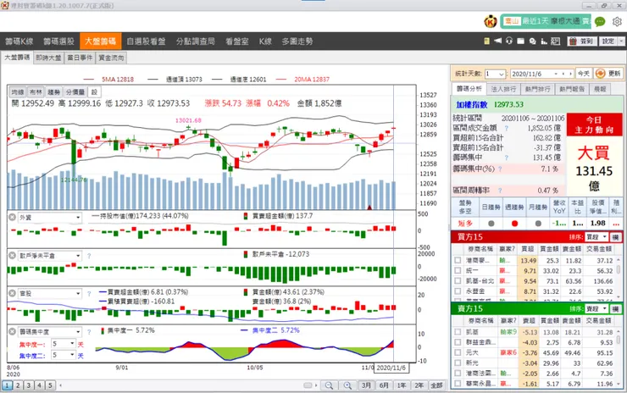Click the 今天 today button
This screenshot has height=393, width=627.
click(x=584, y=74)
